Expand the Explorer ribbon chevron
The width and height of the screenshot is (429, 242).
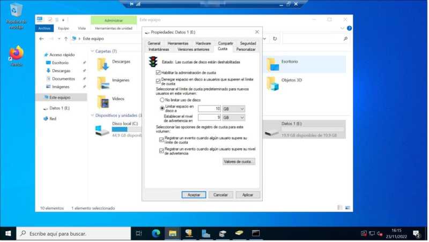342,28
